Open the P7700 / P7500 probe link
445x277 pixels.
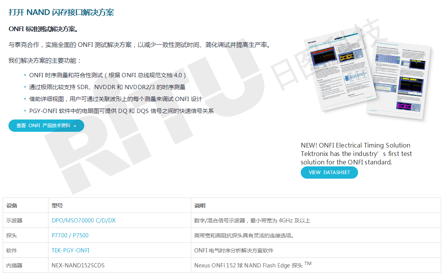click(70, 236)
